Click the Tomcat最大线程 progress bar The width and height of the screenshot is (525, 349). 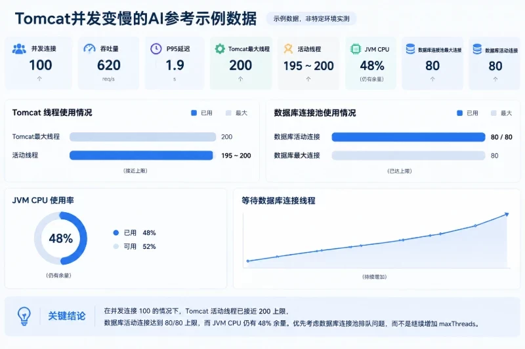142,137
